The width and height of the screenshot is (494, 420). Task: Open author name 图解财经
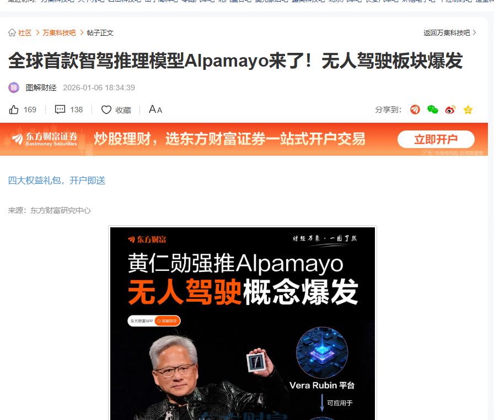pos(41,88)
